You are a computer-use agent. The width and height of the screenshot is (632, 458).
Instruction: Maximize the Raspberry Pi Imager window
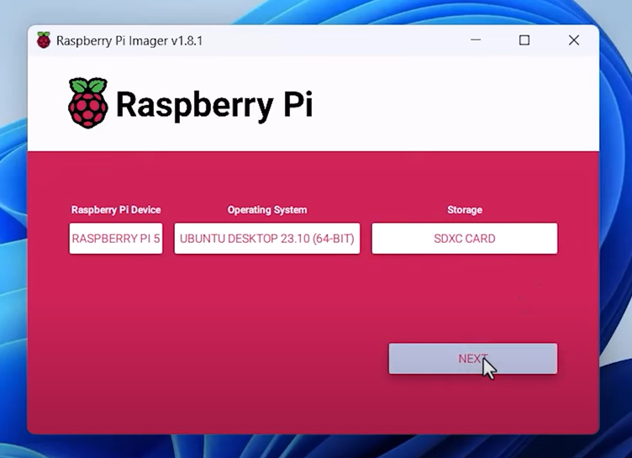pyautogui.click(x=524, y=39)
